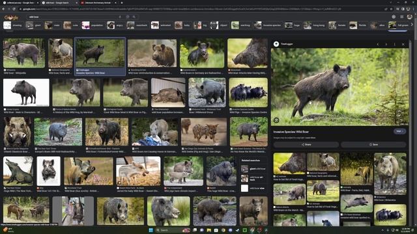Image resolution: width=417 pixels, height=234 pixels.
Task: Show more filter chips with right chevron
Action: (412, 25)
